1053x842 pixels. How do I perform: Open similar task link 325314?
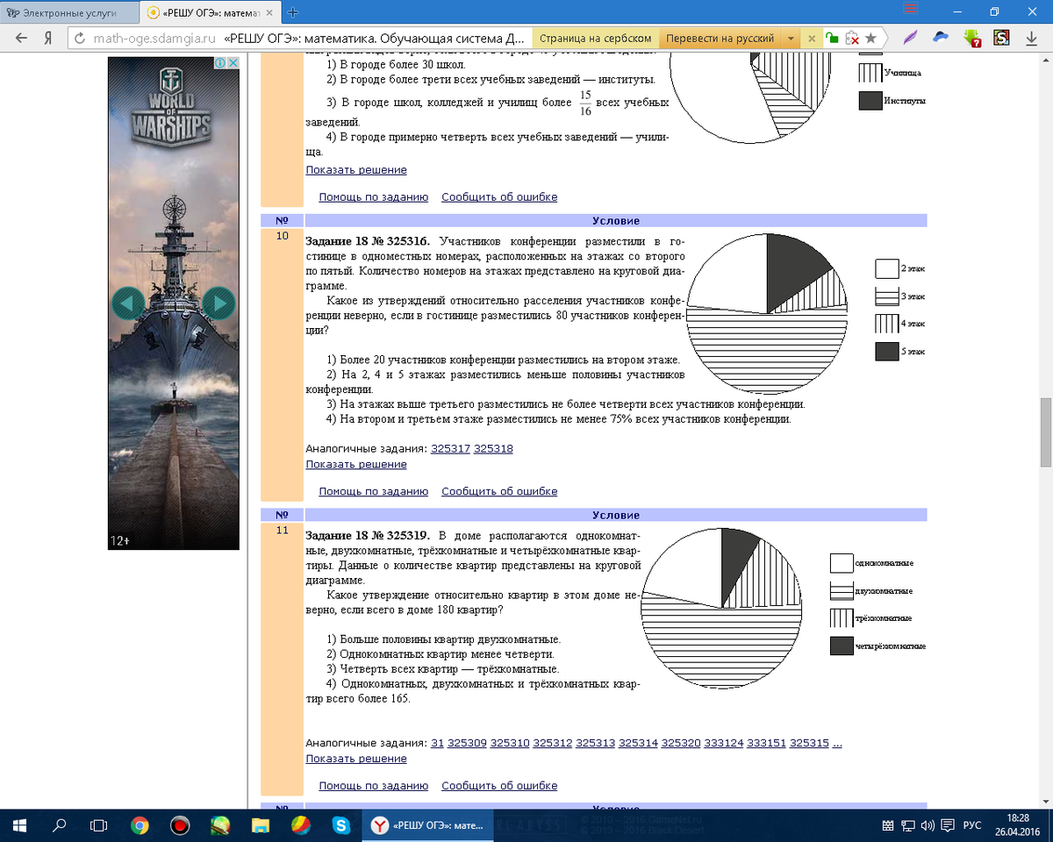(638, 743)
